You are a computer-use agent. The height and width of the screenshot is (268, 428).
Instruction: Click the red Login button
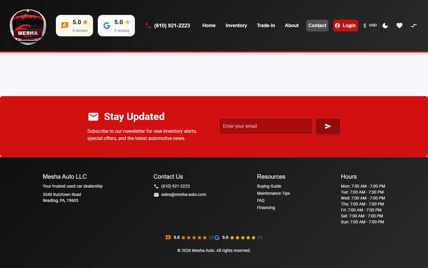click(346, 25)
